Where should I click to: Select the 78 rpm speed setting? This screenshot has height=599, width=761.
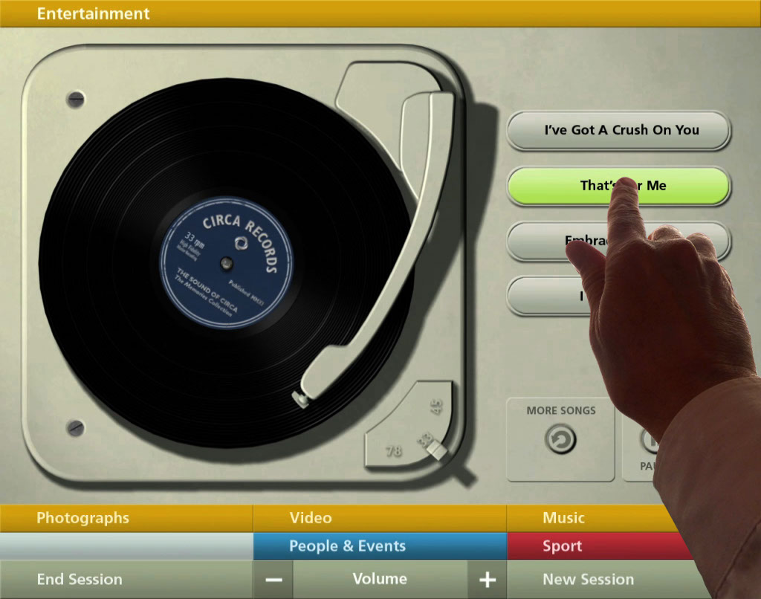[394, 450]
